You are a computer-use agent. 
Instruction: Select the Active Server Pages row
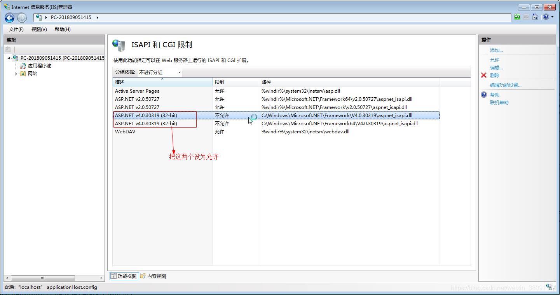tap(276, 91)
